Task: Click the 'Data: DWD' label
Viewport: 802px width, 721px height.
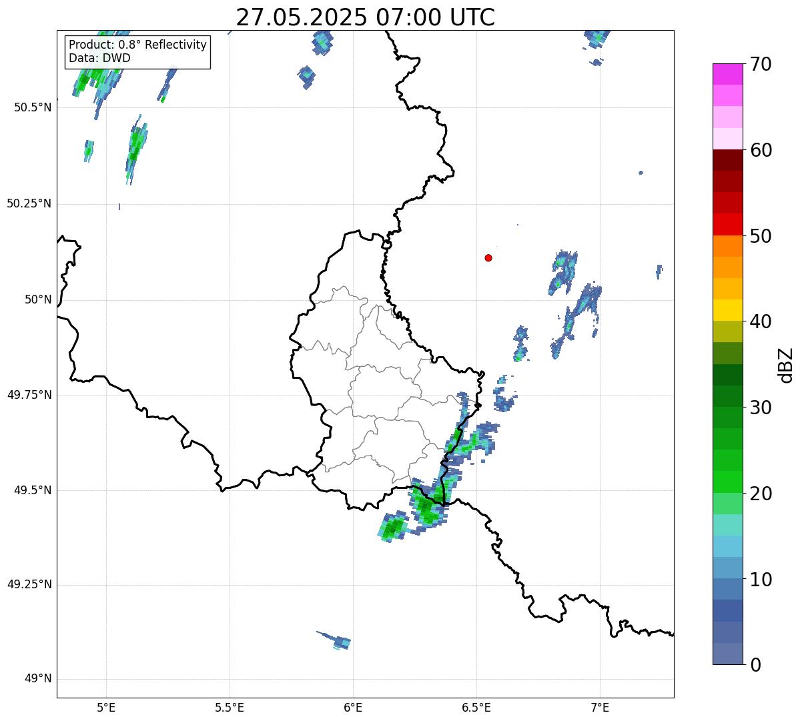Action: pos(99,58)
